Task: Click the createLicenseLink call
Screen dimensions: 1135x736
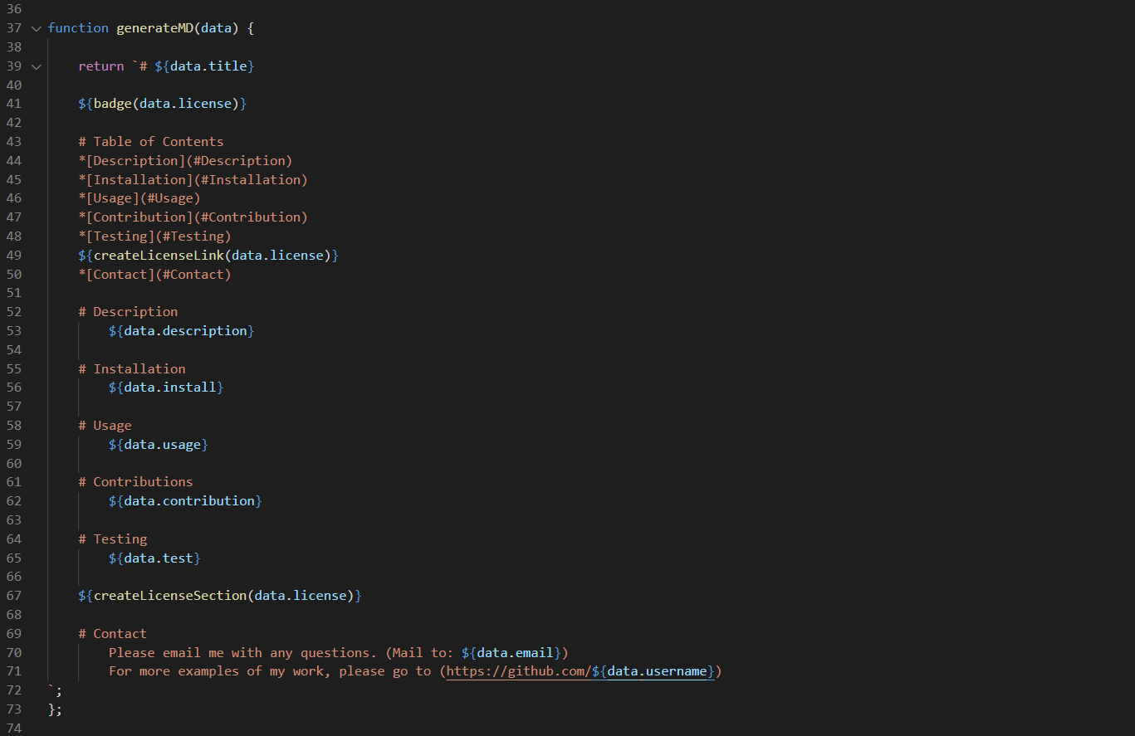Action: click(208, 256)
